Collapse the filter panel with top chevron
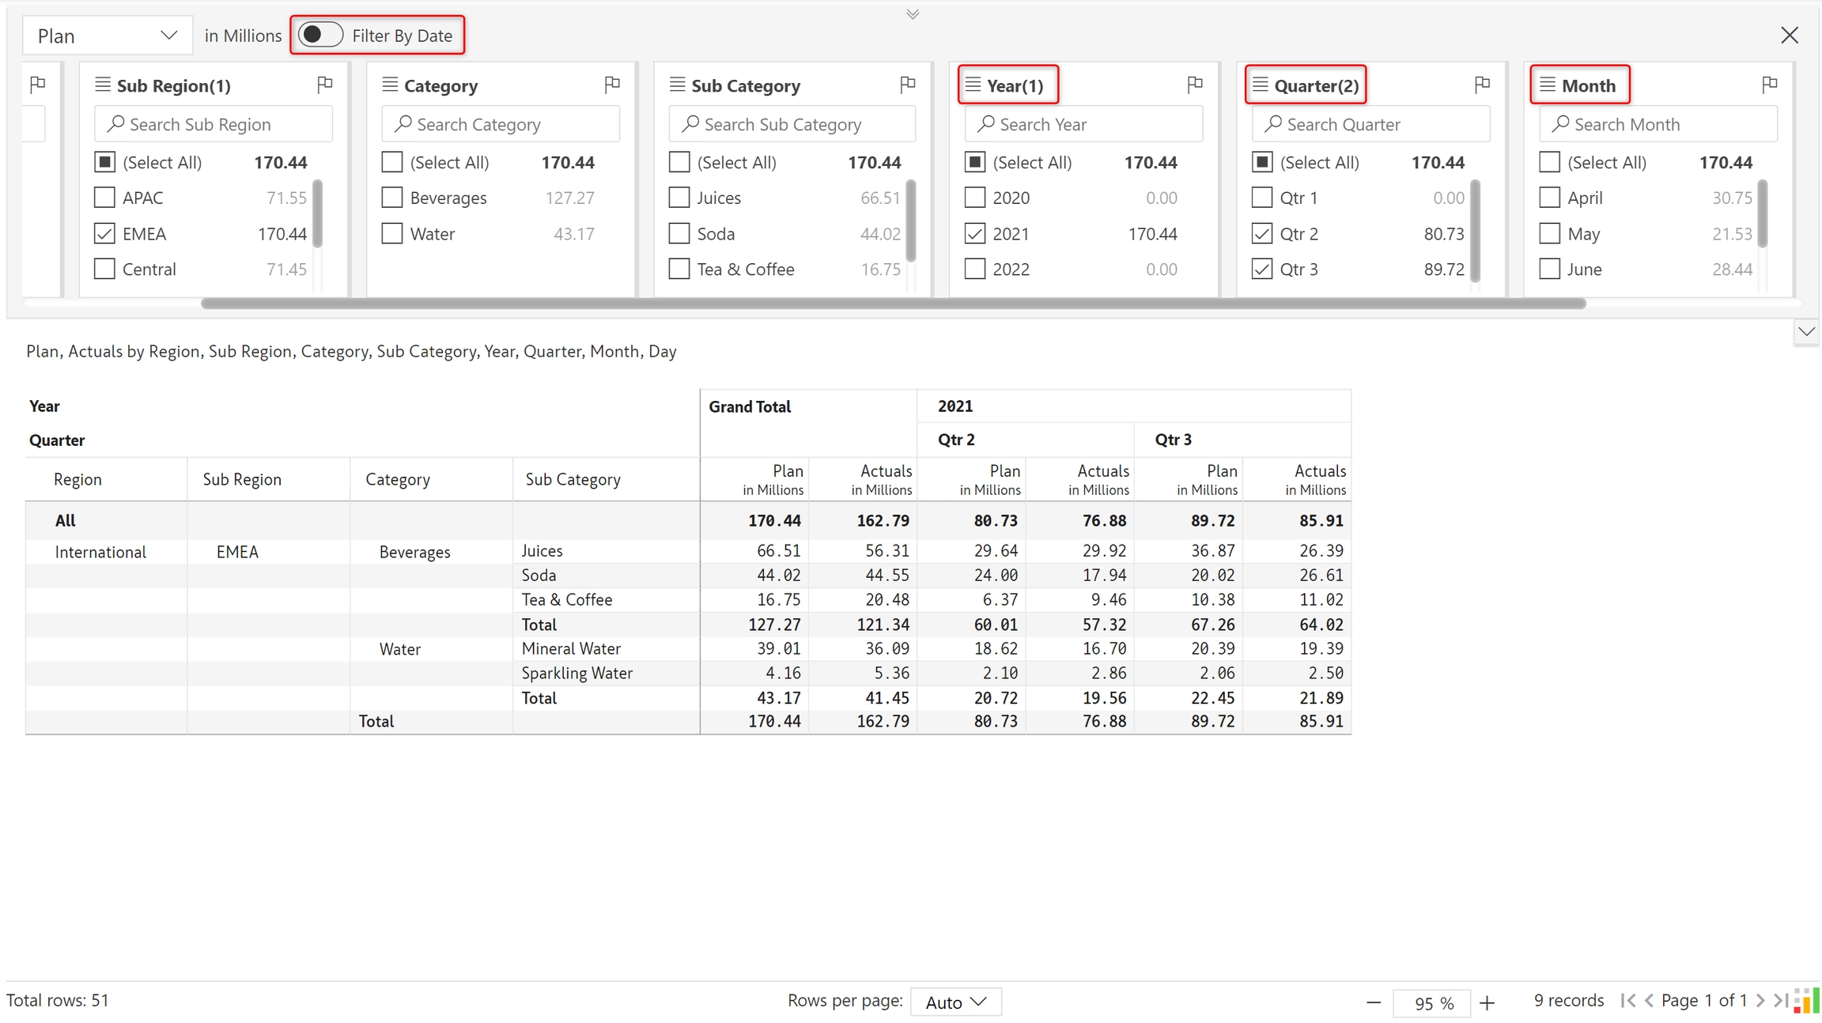 pyautogui.click(x=913, y=14)
